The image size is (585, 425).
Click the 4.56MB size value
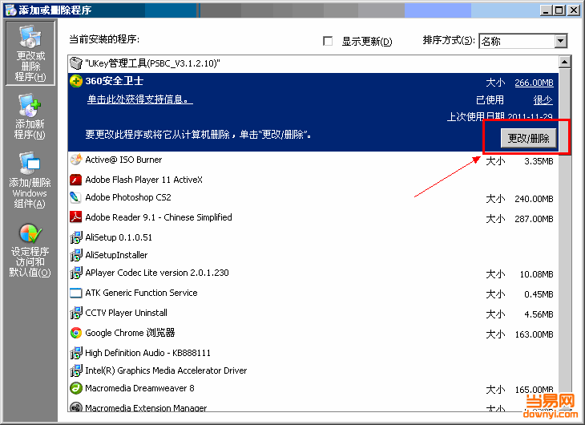click(x=539, y=314)
